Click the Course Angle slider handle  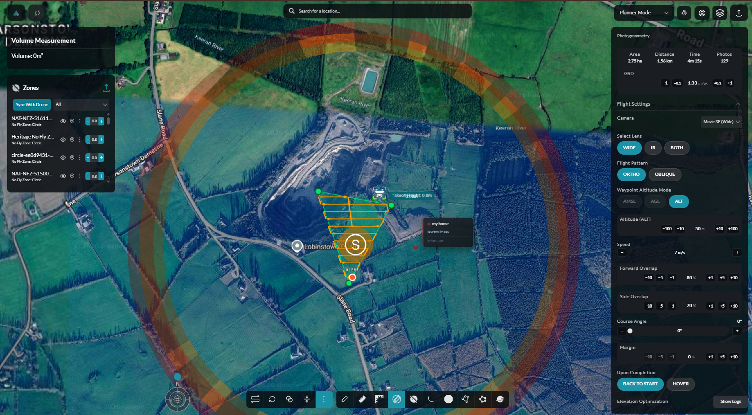(630, 331)
